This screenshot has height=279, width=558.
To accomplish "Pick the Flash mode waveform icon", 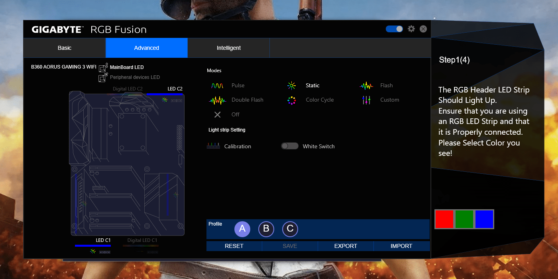I will tap(366, 86).
